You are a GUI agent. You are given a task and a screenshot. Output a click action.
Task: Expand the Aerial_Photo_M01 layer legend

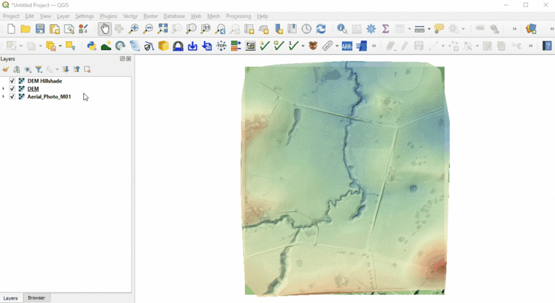click(4, 97)
